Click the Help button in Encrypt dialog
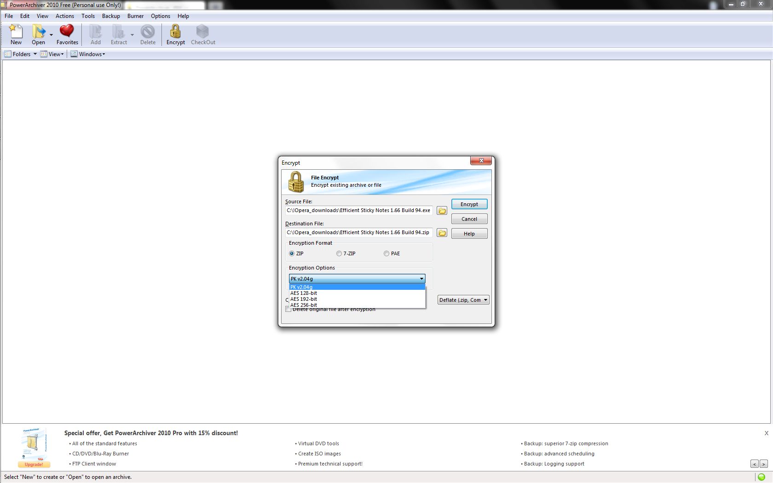 [469, 234]
